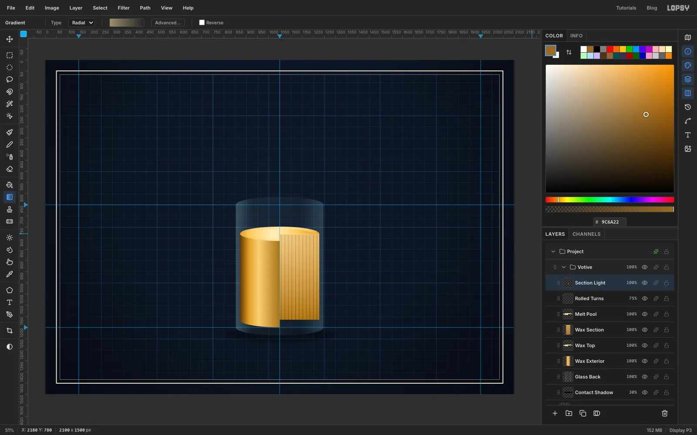The height and width of the screenshot is (435, 697).
Task: Click the hex color input field
Action: point(610,222)
